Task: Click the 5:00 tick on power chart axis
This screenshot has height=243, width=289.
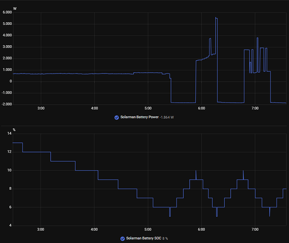Action: 148,108
